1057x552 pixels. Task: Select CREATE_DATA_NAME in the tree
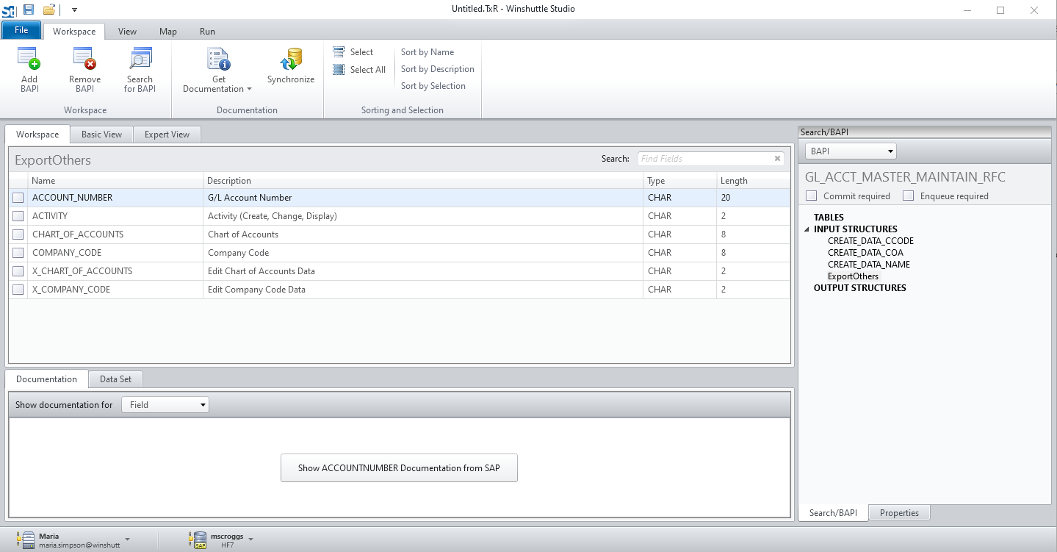(869, 265)
